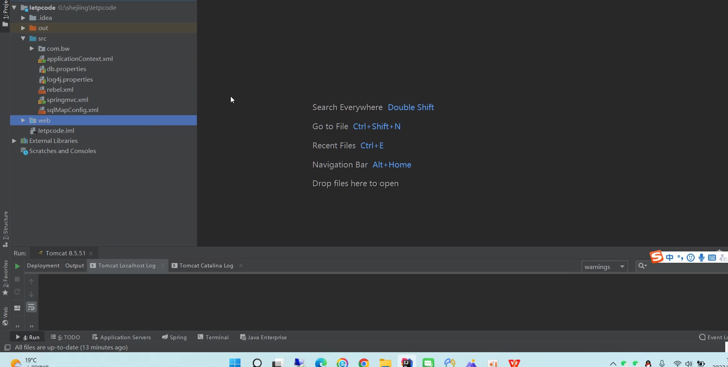Expand the web folder in project tree
This screenshot has width=728, height=367.
coord(23,120)
